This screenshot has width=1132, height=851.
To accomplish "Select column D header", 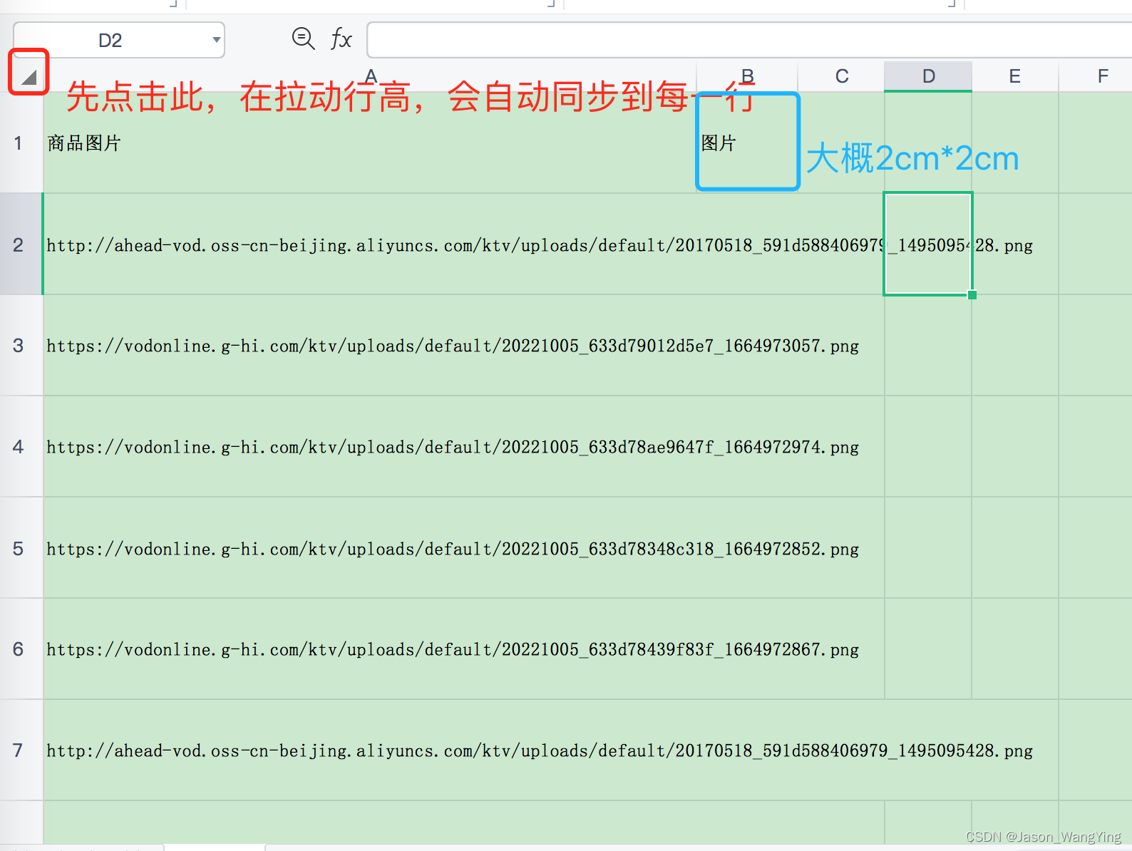I will coord(928,76).
